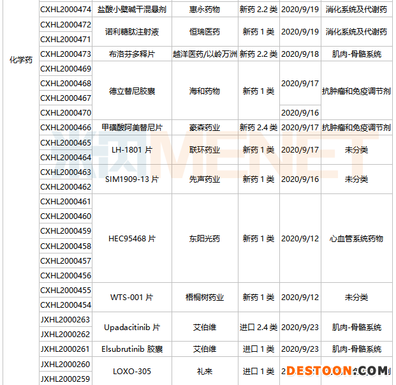The width and height of the screenshot is (396, 385).
Task: Click date cell 2020/9/18
Action: [x=300, y=54]
